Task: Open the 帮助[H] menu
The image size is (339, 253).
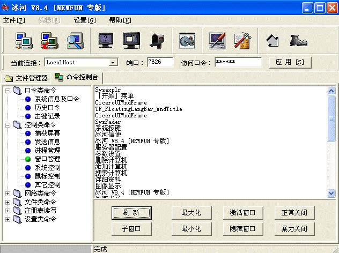Action: 120,20
